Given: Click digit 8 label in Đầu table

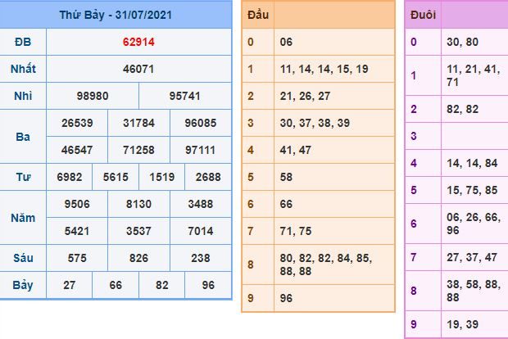Looking at the screenshot, I should coord(251,264).
